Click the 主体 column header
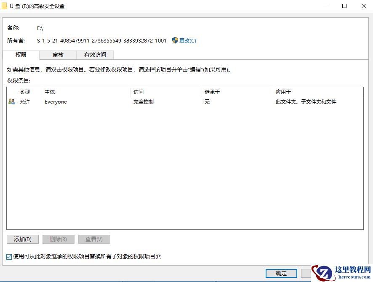 tap(49, 92)
